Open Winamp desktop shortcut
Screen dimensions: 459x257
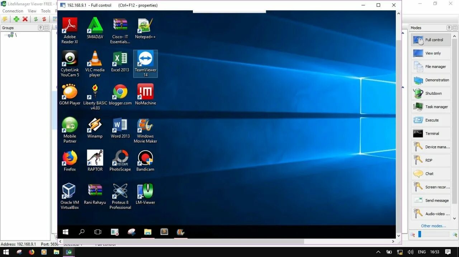(95, 128)
